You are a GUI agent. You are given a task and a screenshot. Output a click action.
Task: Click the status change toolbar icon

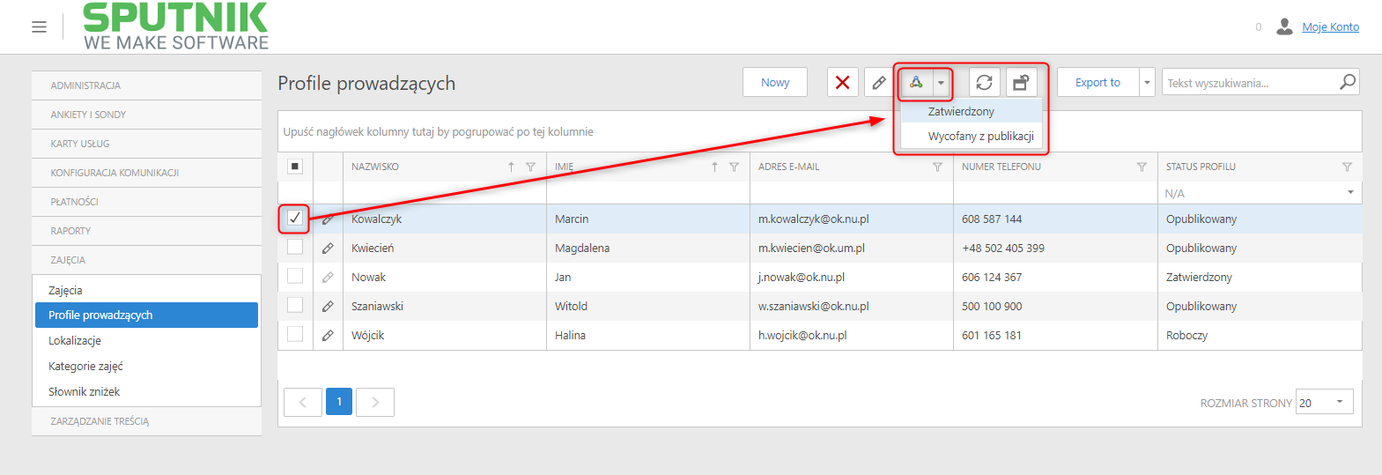click(916, 83)
